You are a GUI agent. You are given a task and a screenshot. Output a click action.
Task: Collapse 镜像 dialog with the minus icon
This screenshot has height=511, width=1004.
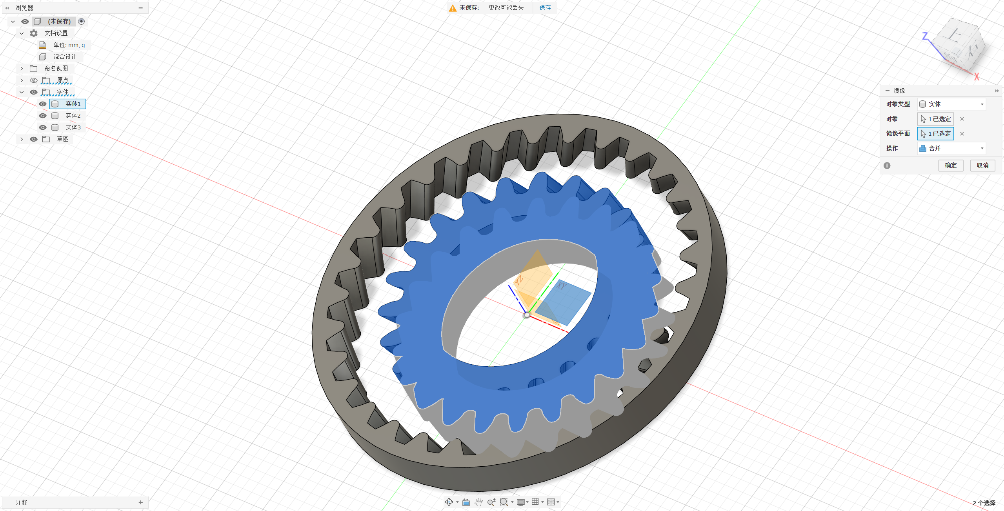[x=887, y=91]
